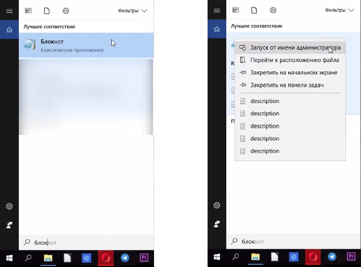
Task: Open third description recent file
Action: click(290, 126)
